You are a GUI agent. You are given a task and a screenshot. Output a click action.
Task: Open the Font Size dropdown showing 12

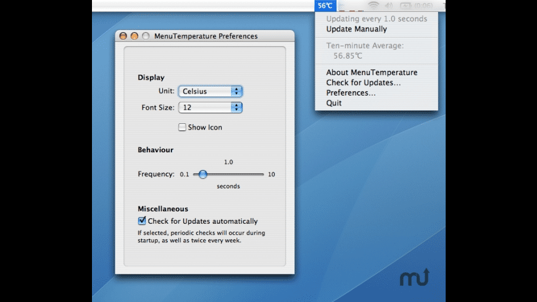[210, 107]
